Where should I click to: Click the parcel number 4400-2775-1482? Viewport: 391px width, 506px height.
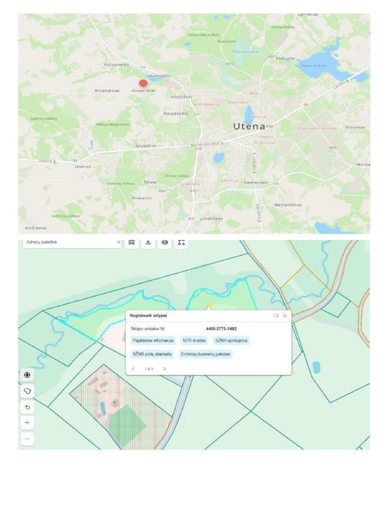pyautogui.click(x=221, y=328)
